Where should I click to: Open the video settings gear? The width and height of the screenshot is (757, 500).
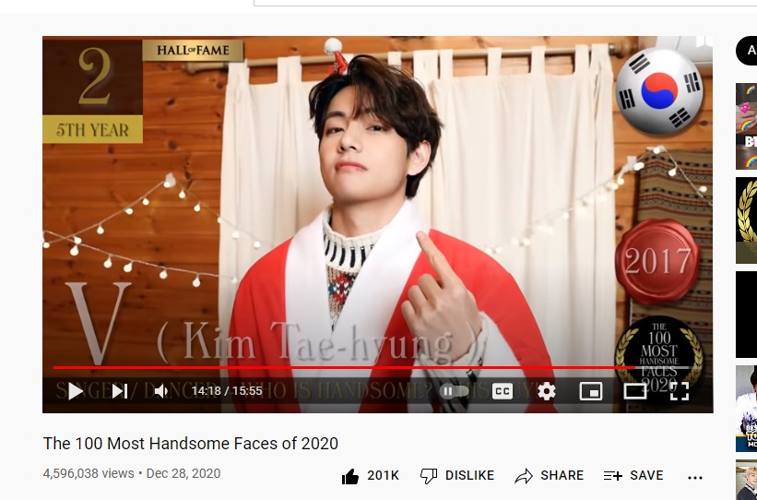[x=547, y=391]
